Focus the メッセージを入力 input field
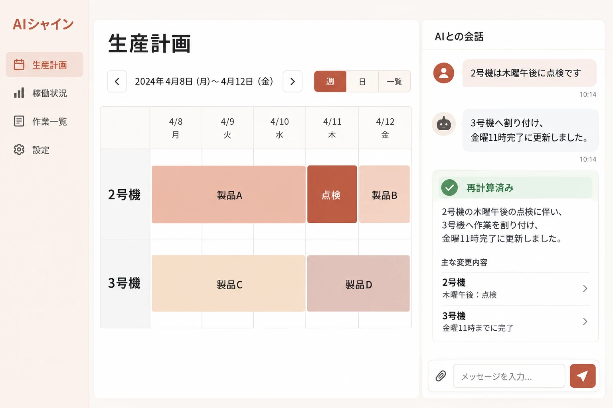 pos(509,376)
